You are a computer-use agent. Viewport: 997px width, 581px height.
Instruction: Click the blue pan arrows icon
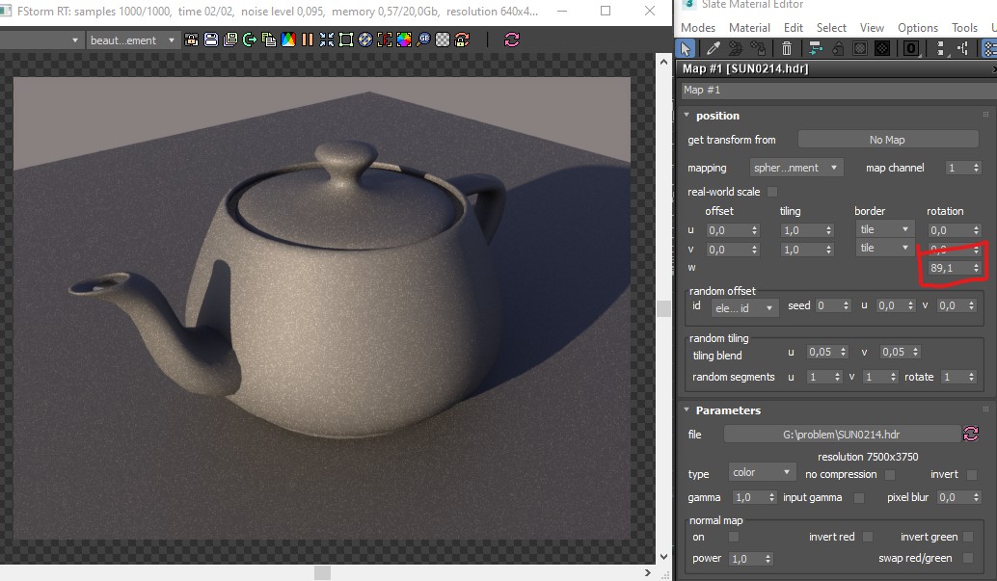tap(365, 40)
